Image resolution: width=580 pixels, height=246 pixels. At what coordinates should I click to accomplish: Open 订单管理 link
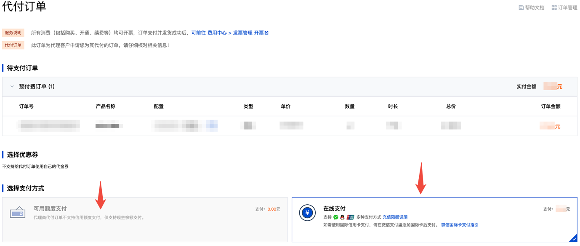click(567, 8)
